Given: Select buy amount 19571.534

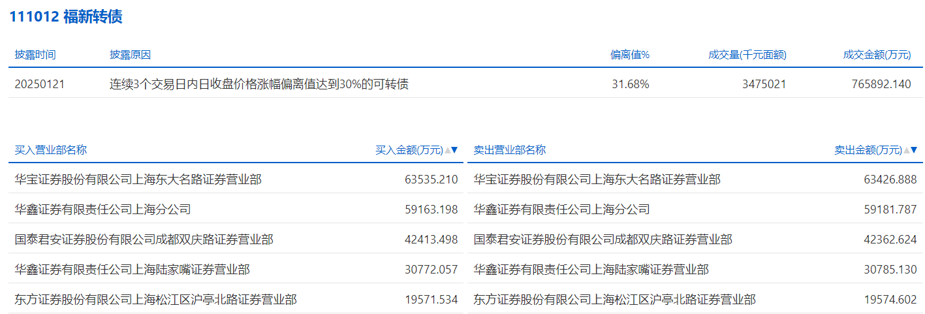Looking at the screenshot, I should point(431,299).
